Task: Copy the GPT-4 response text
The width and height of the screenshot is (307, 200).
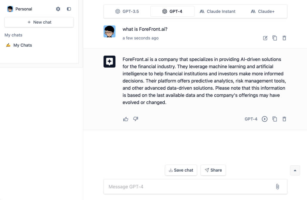Action: point(275,119)
